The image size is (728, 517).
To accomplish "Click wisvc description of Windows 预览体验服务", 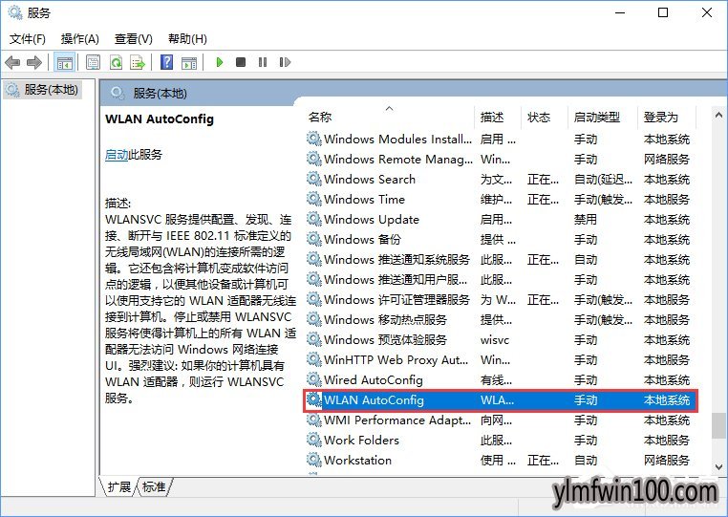I will (495, 340).
